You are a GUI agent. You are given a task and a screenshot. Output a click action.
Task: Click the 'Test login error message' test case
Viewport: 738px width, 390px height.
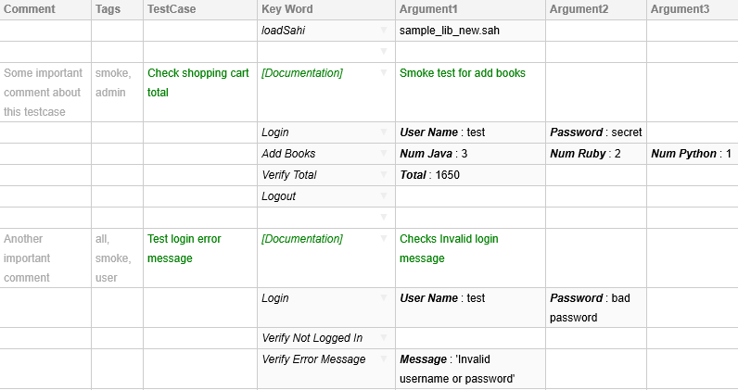(x=184, y=248)
